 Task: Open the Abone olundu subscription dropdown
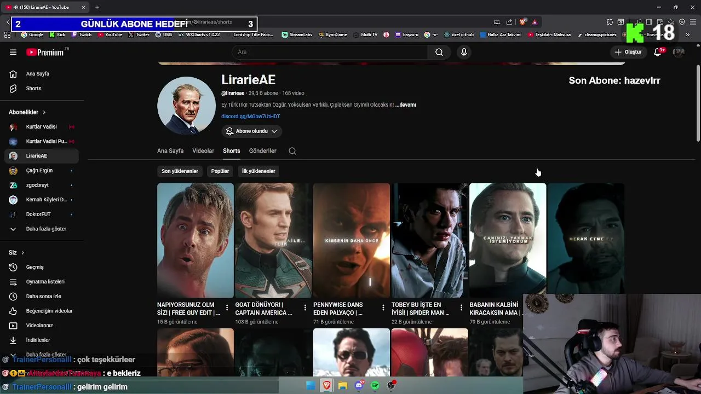pos(252,131)
